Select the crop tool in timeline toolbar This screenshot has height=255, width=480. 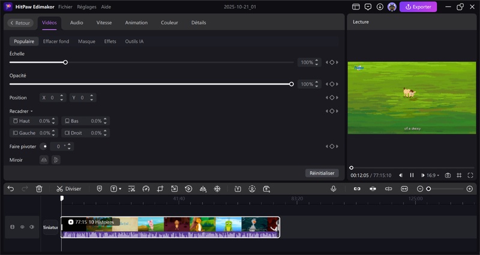click(x=160, y=188)
